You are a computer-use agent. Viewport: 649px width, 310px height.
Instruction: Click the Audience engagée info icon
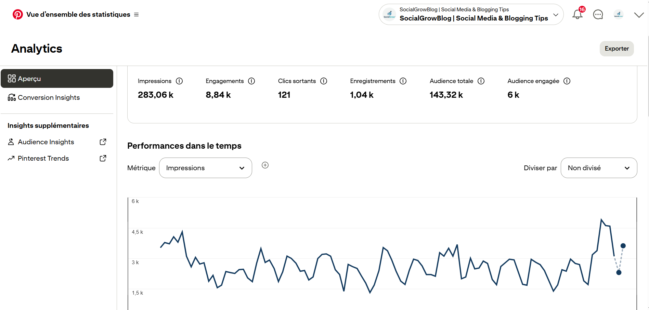(x=567, y=81)
